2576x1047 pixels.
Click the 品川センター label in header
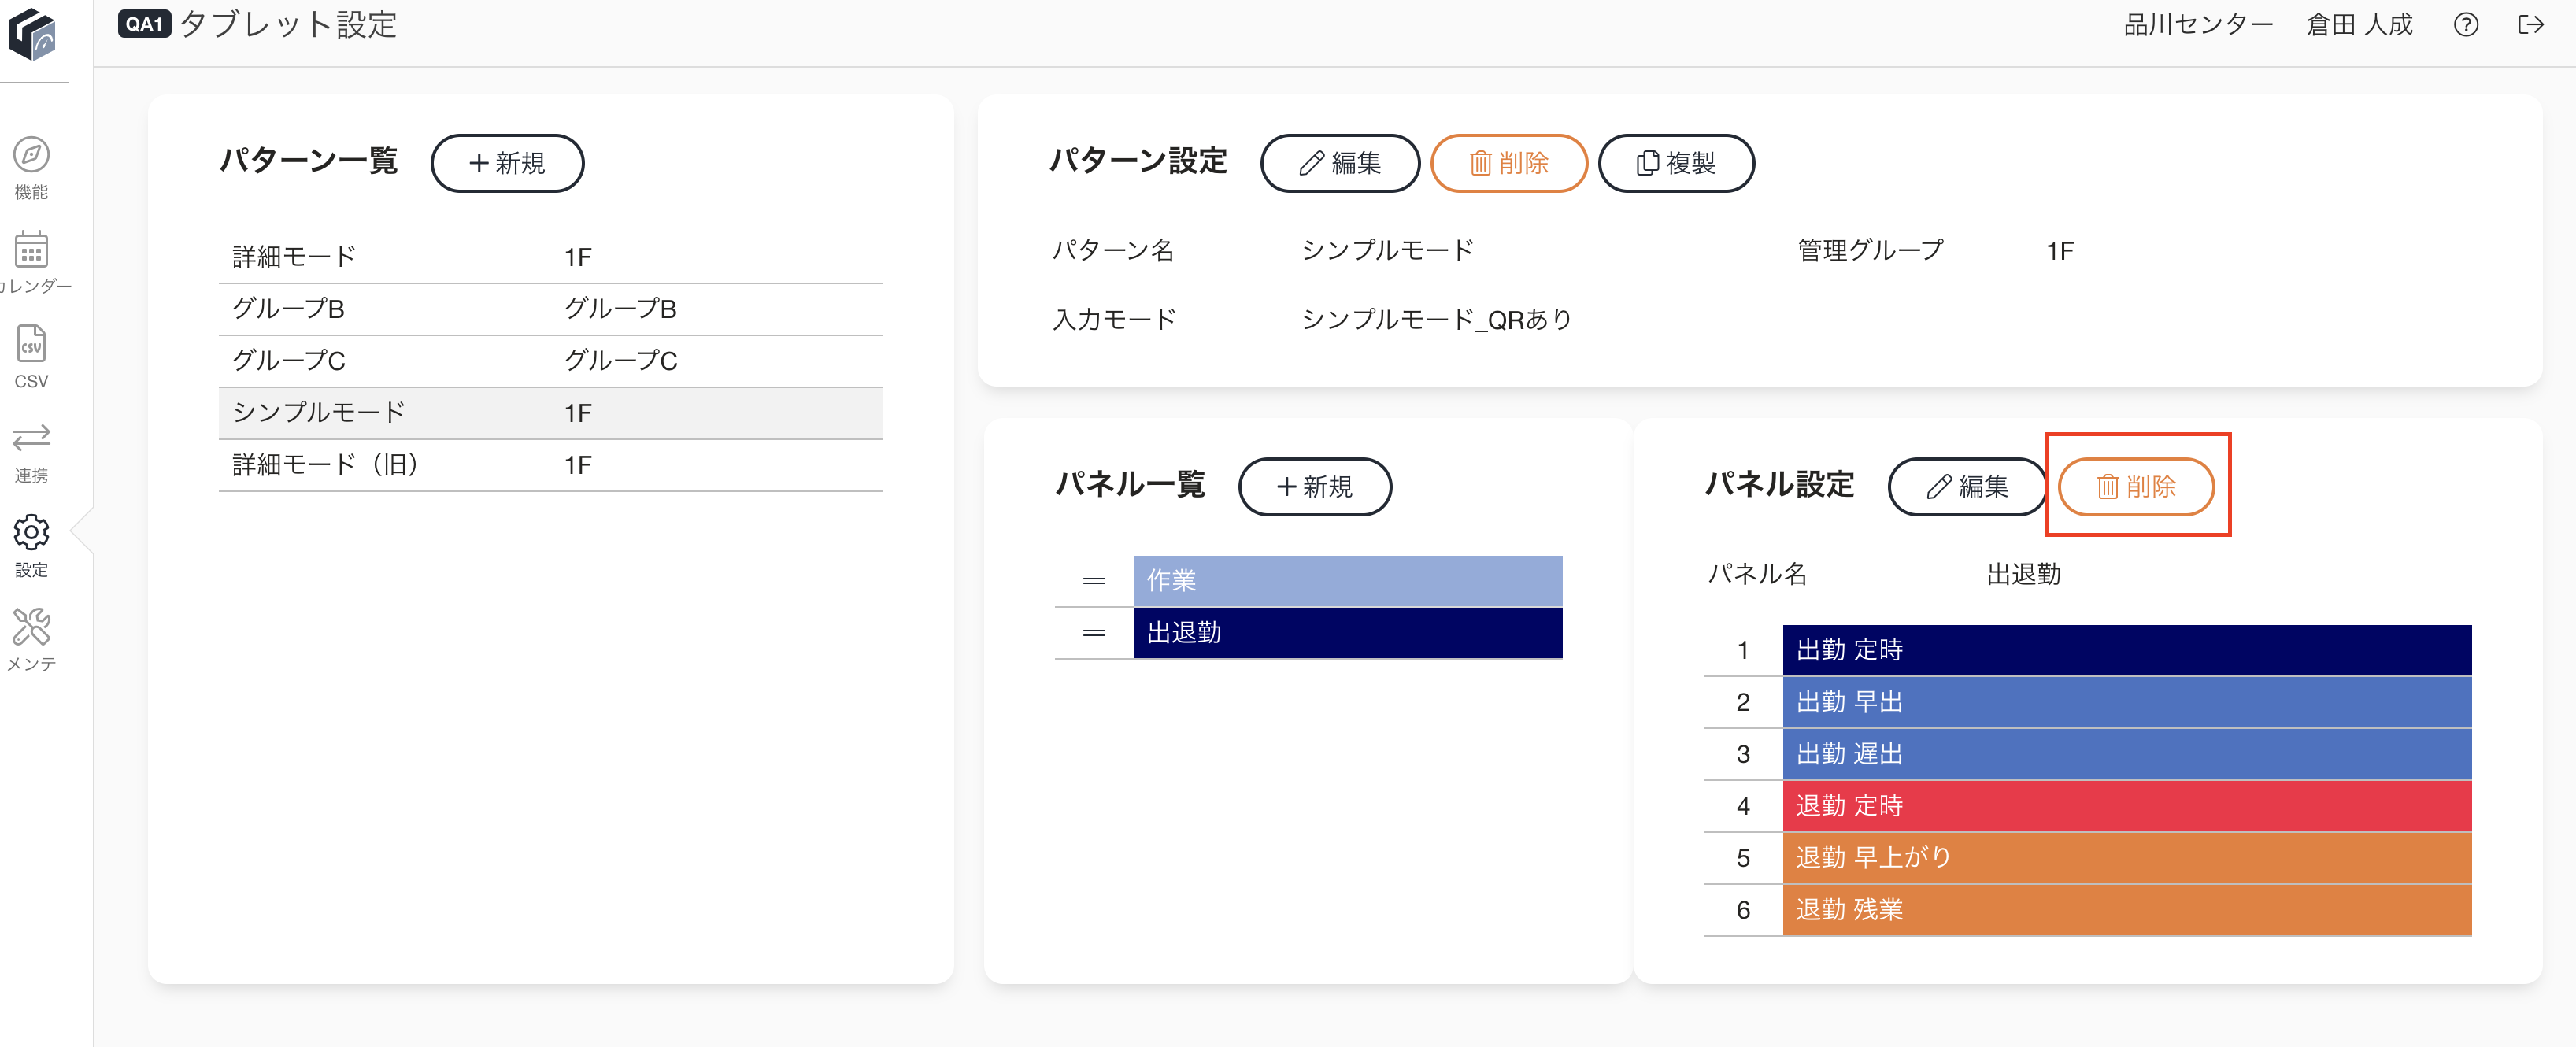(x=2198, y=25)
